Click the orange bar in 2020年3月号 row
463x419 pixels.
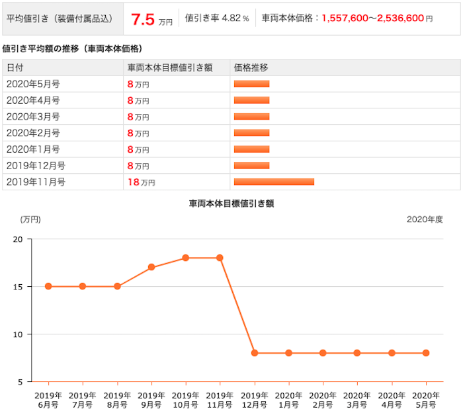point(251,116)
